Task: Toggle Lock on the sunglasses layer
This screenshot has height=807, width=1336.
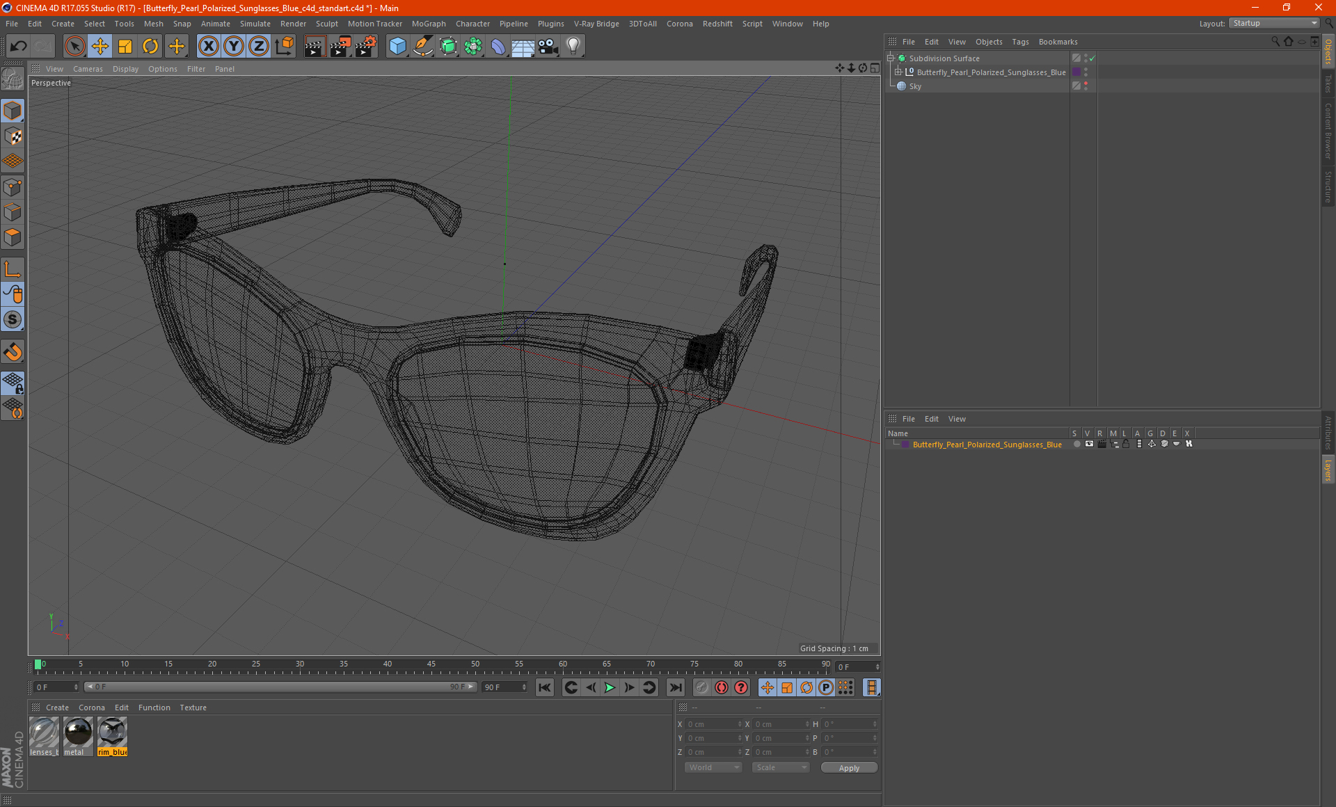Action: click(x=1126, y=444)
